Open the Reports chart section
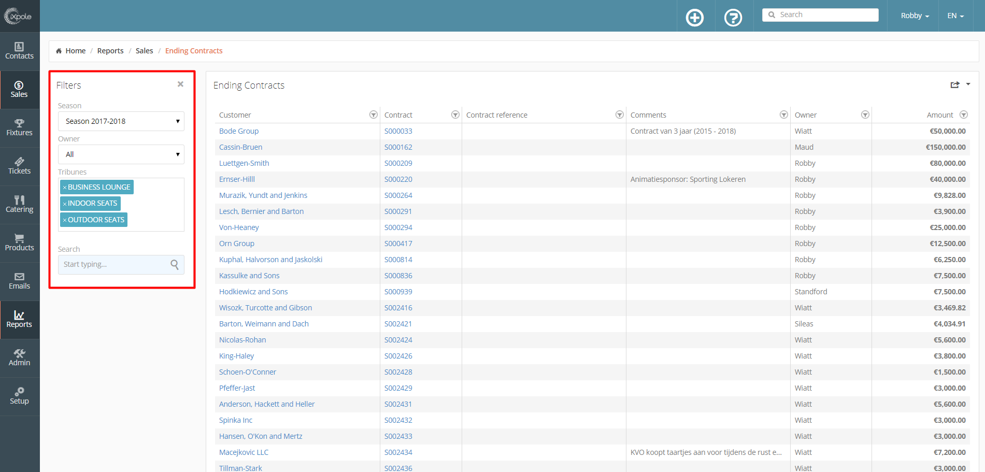 [19, 319]
